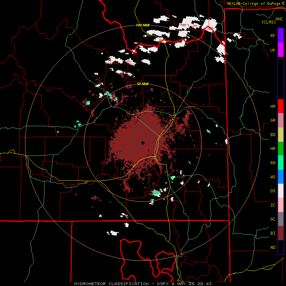286x286 pixels.
Task: Click the DS legend label
Action: (273, 191)
